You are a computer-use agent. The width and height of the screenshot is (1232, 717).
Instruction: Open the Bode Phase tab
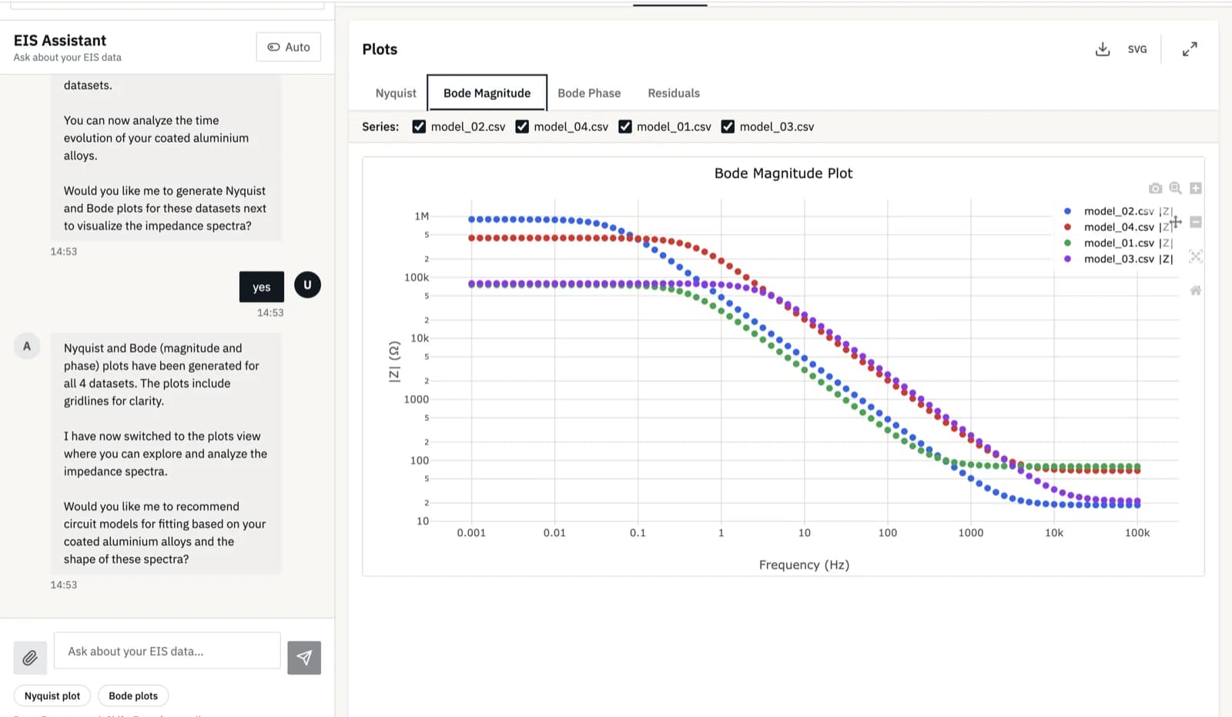(589, 93)
